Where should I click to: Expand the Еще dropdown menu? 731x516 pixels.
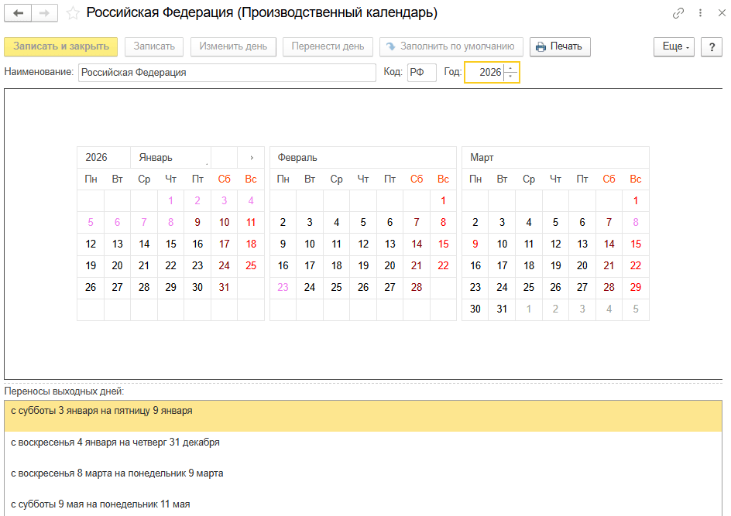coord(676,46)
